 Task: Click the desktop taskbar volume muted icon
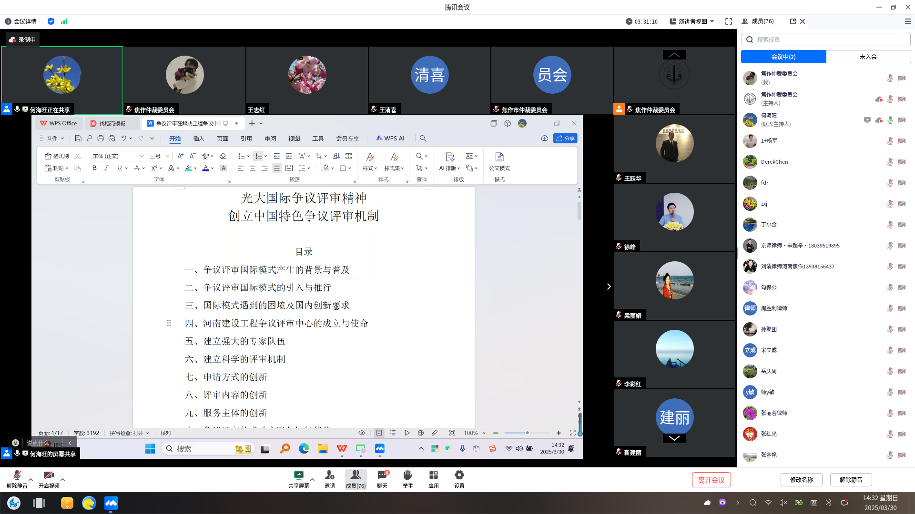[x=783, y=503]
